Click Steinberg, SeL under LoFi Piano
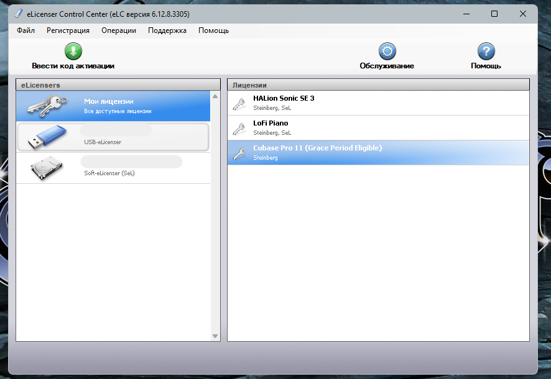The height and width of the screenshot is (379, 551). click(x=272, y=133)
